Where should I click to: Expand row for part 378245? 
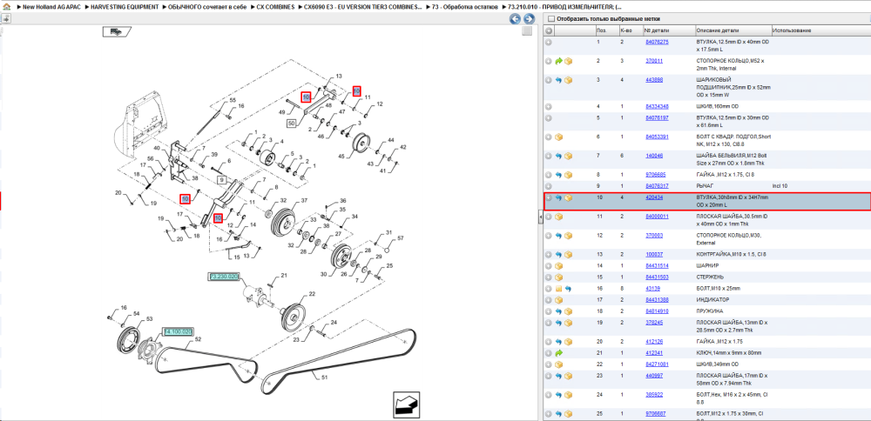click(x=549, y=322)
